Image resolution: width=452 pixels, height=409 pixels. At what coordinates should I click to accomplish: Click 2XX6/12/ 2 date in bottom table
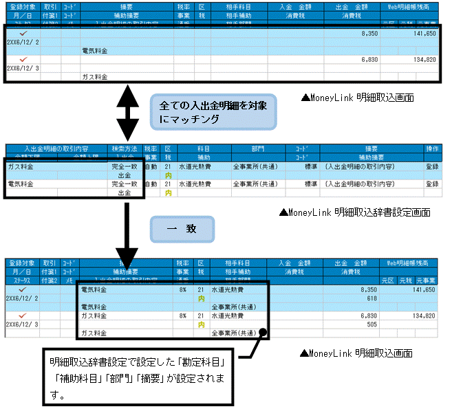22,298
